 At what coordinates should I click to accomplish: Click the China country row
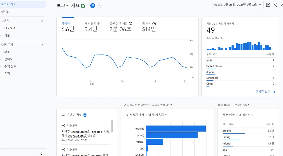click(x=240, y=84)
